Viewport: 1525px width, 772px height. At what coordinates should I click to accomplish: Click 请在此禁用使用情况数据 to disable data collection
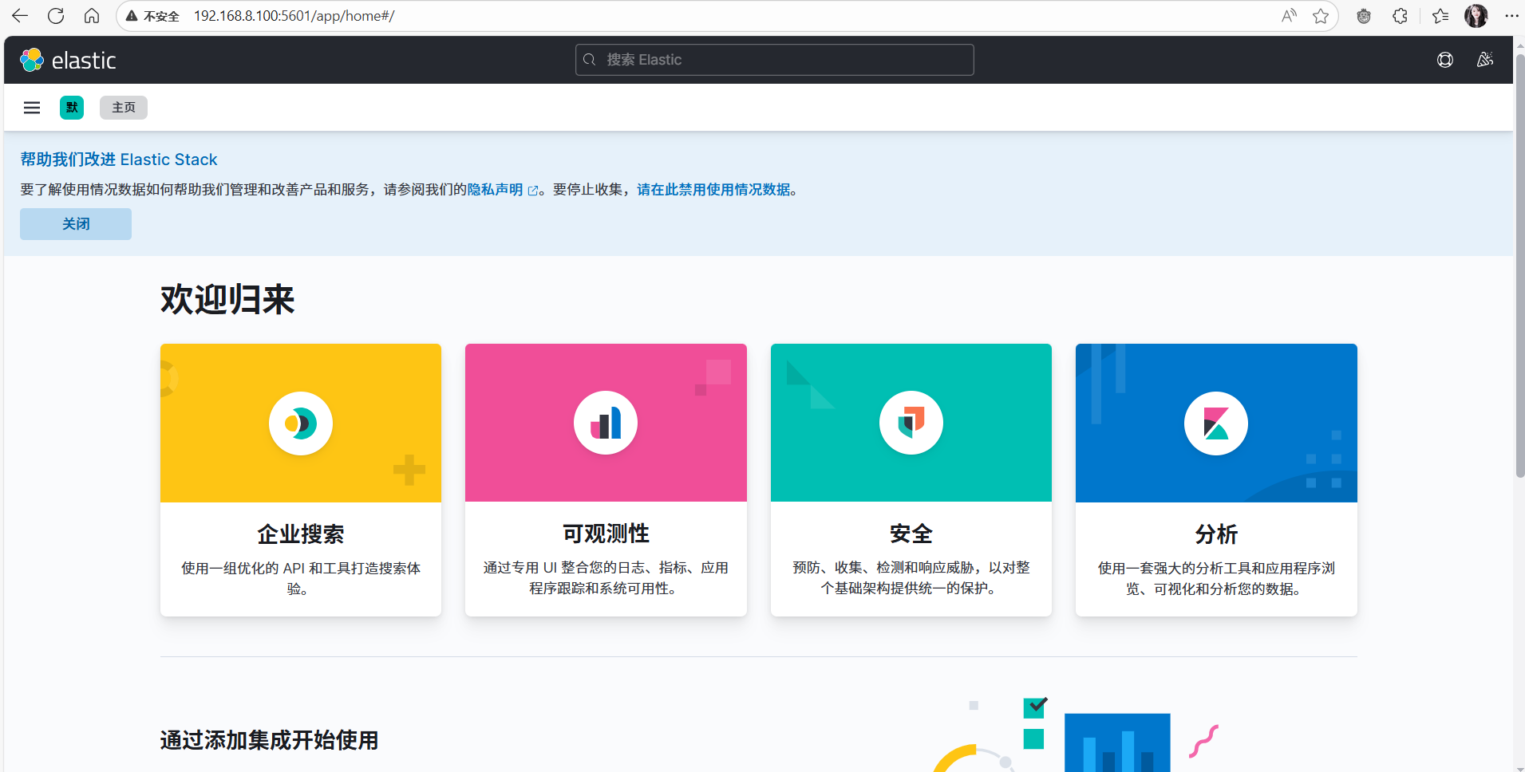[x=714, y=189]
